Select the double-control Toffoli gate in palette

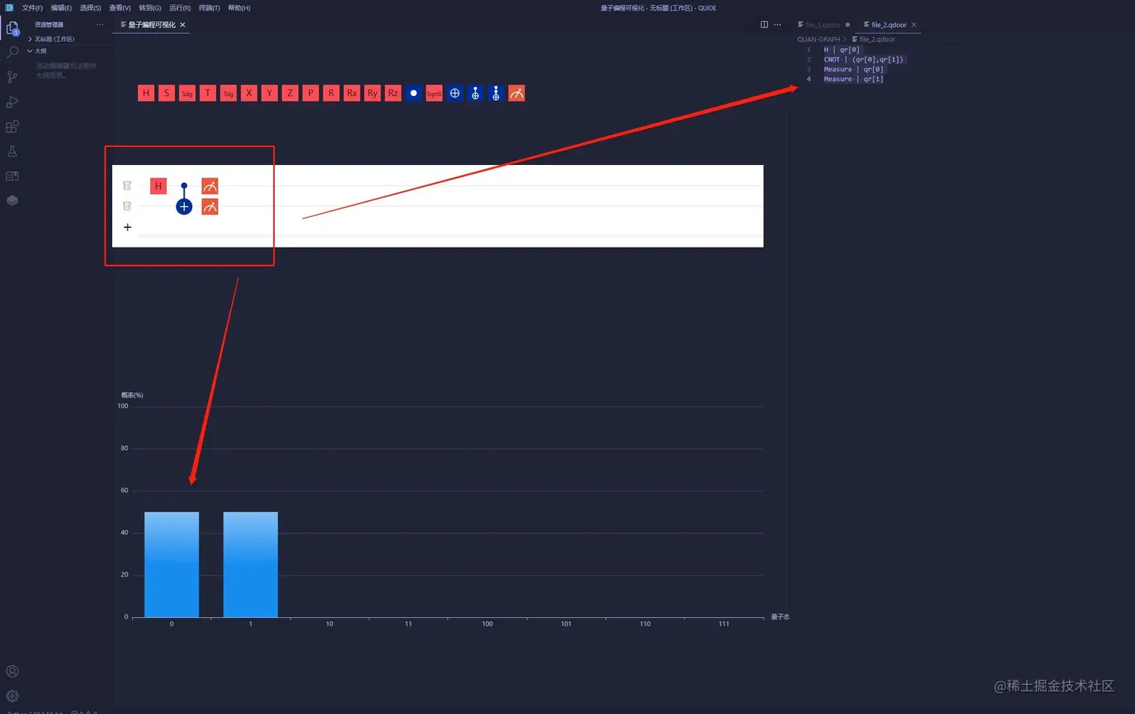point(495,93)
